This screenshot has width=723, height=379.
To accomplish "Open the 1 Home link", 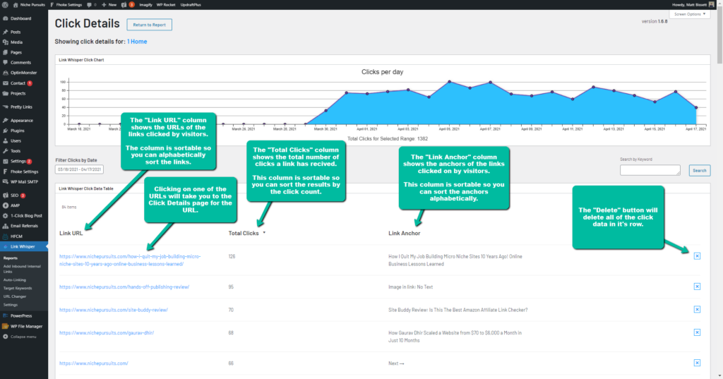I will [x=137, y=42].
